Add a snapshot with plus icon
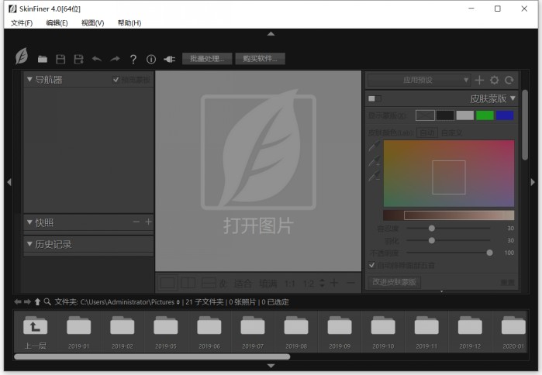The image size is (542, 375). [148, 222]
